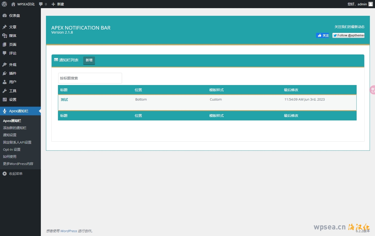
Task: Click the WordPress link in the footer
Action: [x=69, y=231]
